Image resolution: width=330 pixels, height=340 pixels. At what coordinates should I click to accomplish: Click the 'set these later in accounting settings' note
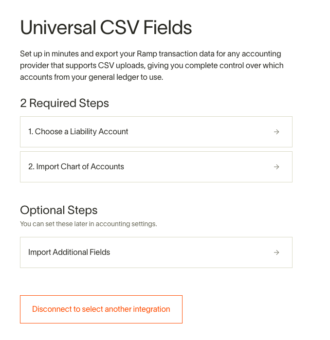88,224
